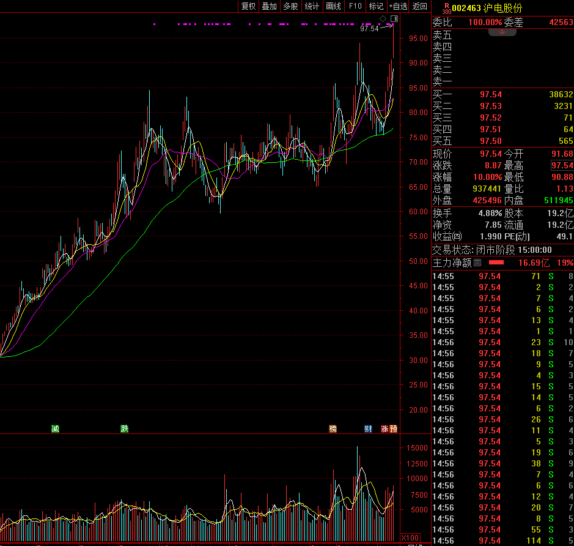Image resolution: width=574 pixels, height=546 pixels.
Task: Click the 统计 statistics button
Action: (312, 6)
